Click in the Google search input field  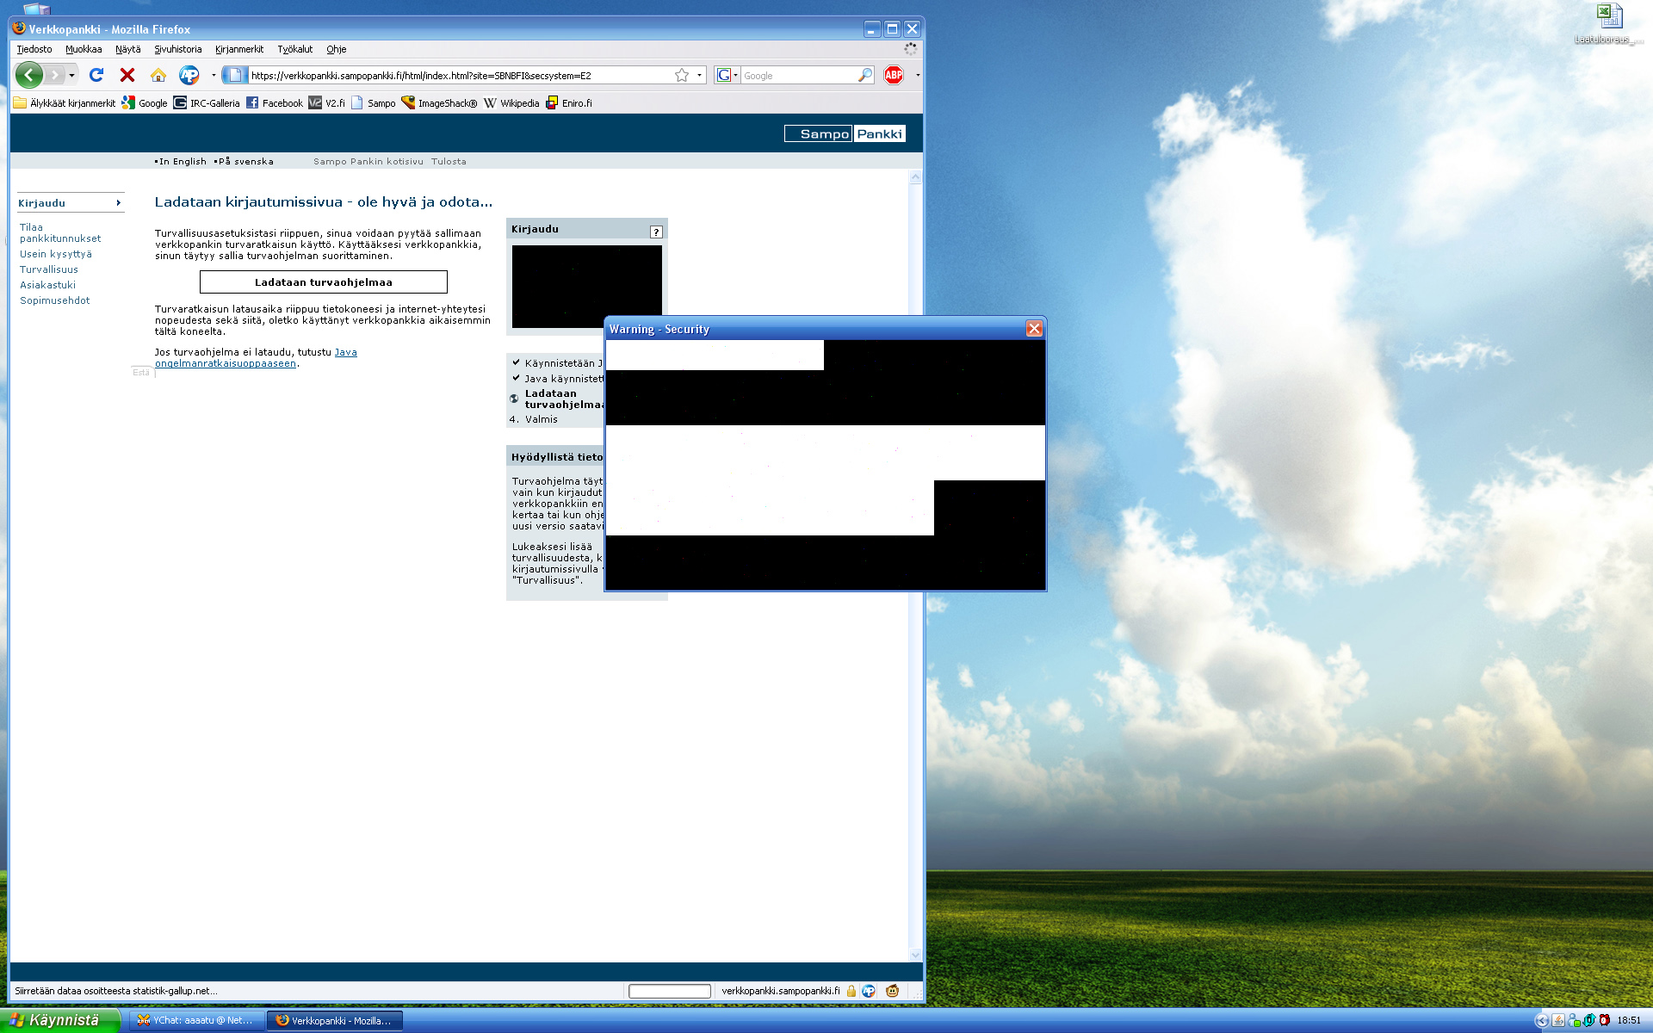(x=796, y=76)
